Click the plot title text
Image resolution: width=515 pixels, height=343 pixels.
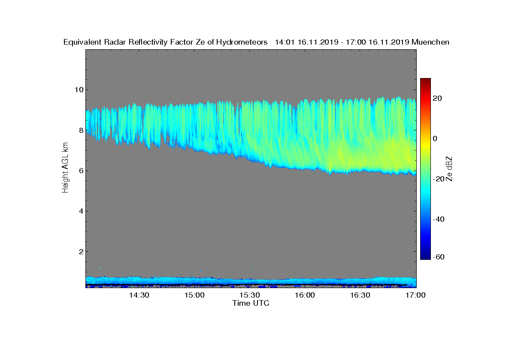256,42
